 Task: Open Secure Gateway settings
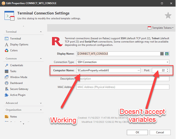(x=19, y=89)
